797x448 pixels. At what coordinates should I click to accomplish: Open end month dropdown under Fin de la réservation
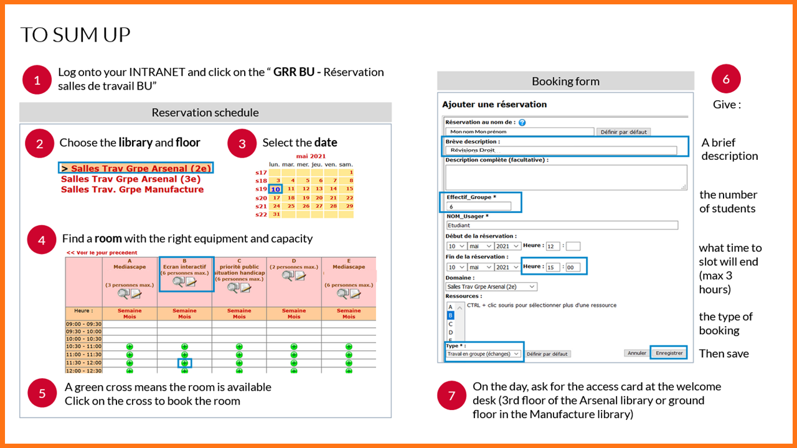481,267
